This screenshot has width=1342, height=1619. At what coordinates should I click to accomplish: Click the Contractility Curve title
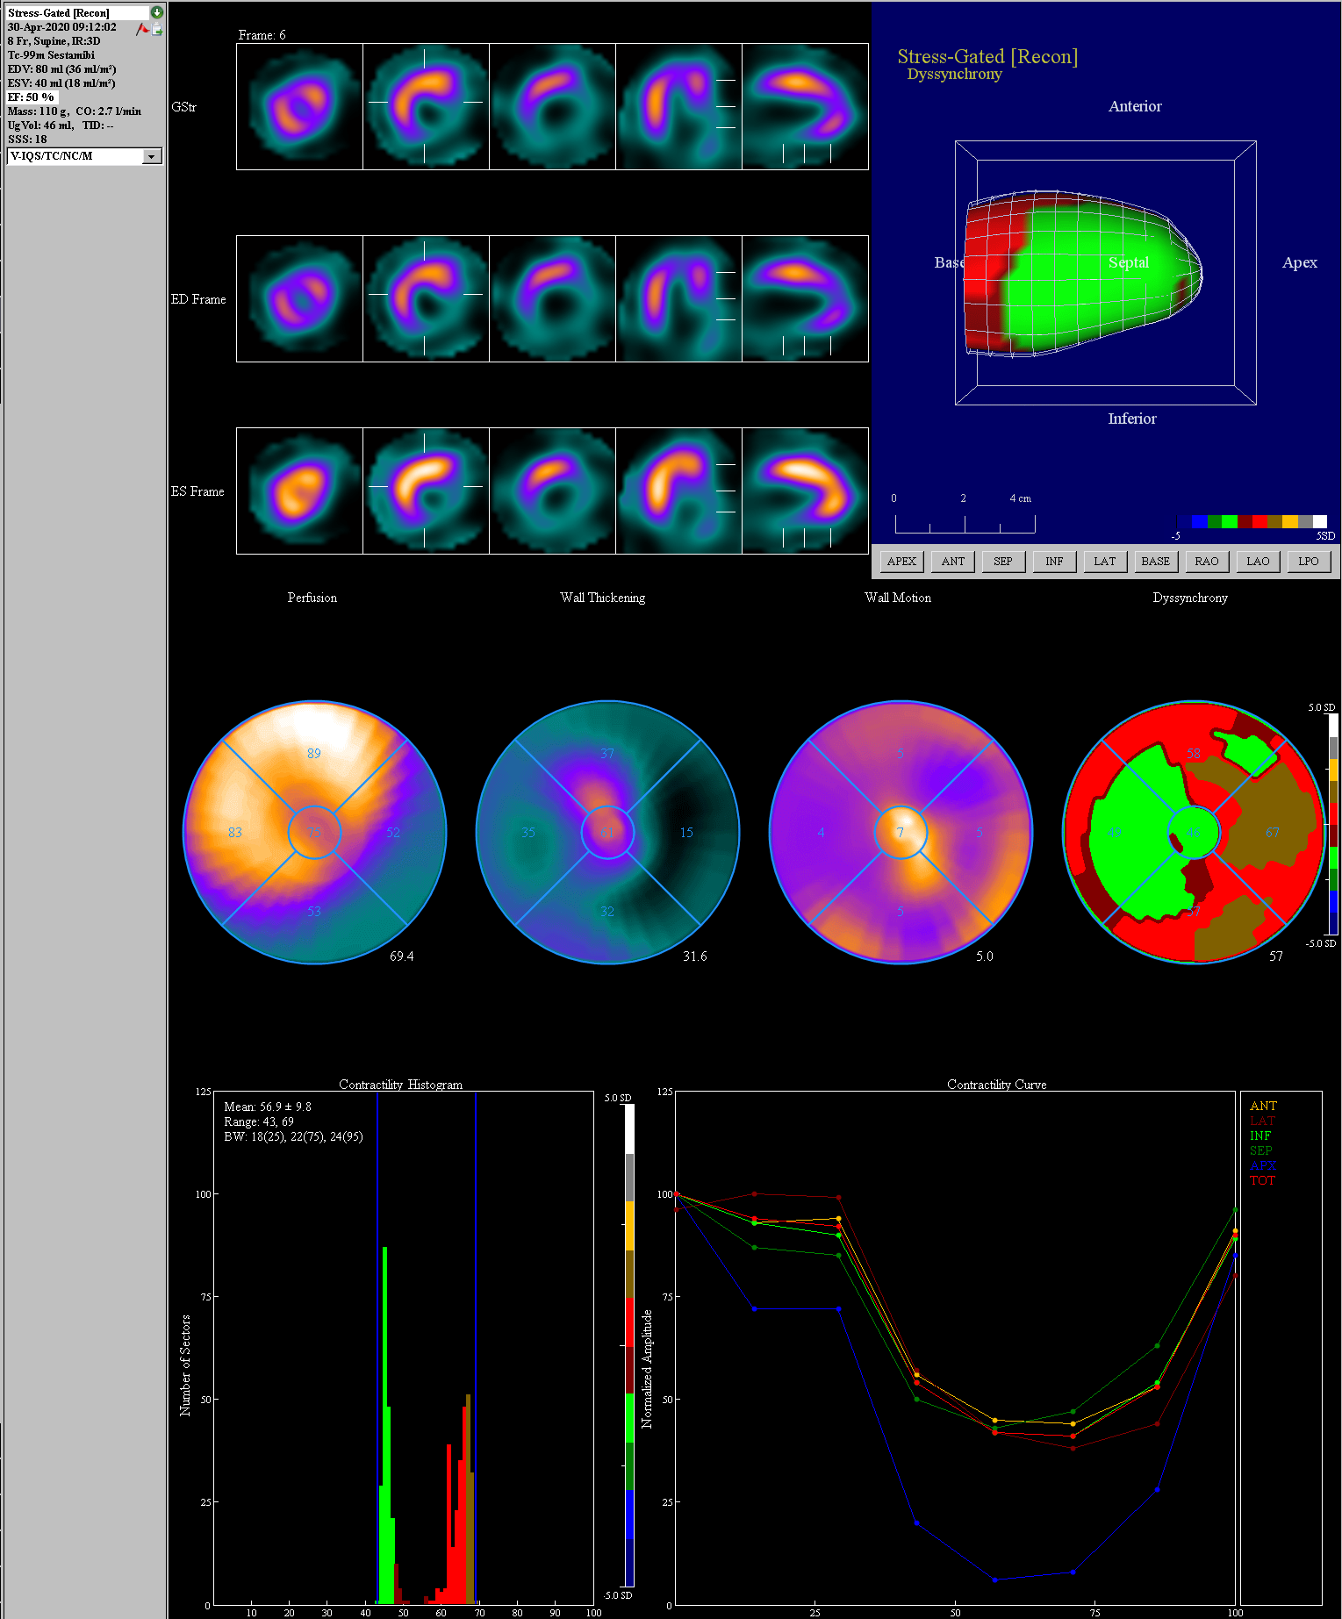[x=997, y=1085]
